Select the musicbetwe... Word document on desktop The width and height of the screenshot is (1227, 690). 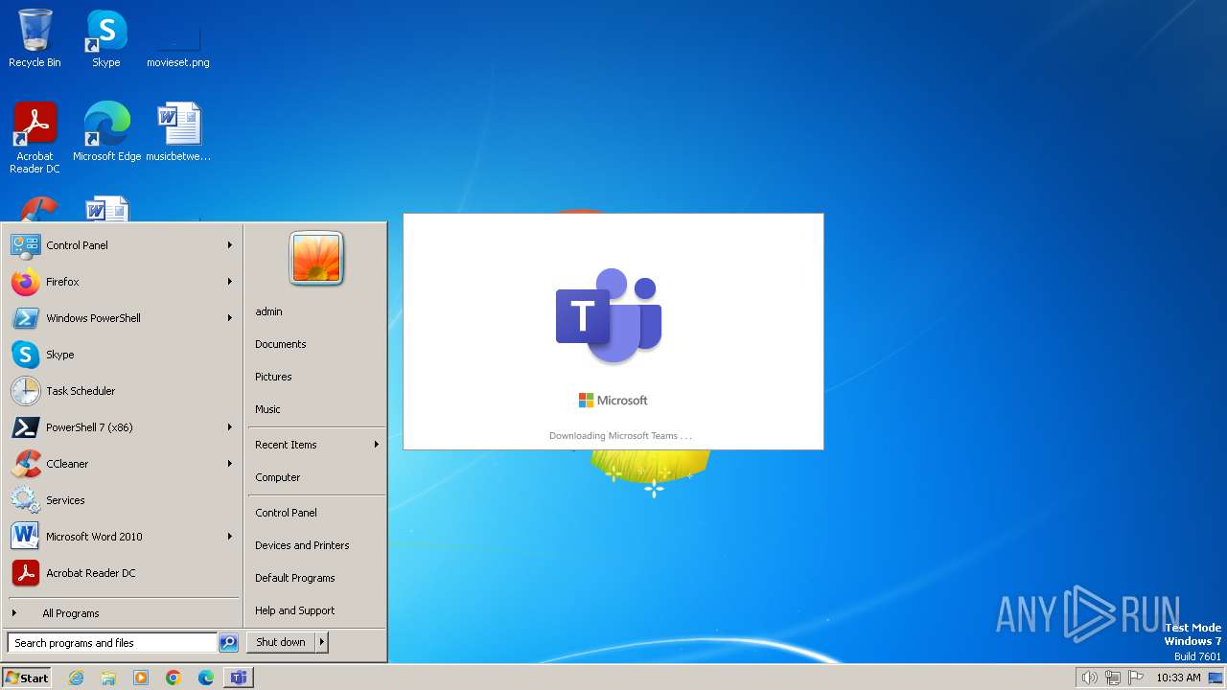(178, 132)
